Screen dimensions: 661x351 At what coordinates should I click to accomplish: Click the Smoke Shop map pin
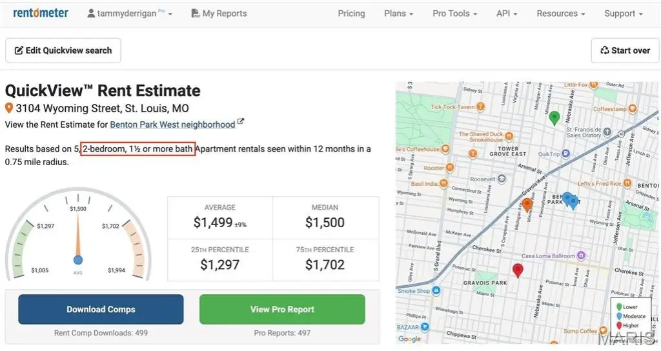point(436,290)
